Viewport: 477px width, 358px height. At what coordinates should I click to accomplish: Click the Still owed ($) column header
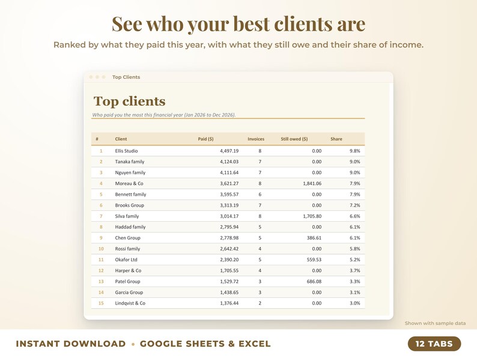294,139
